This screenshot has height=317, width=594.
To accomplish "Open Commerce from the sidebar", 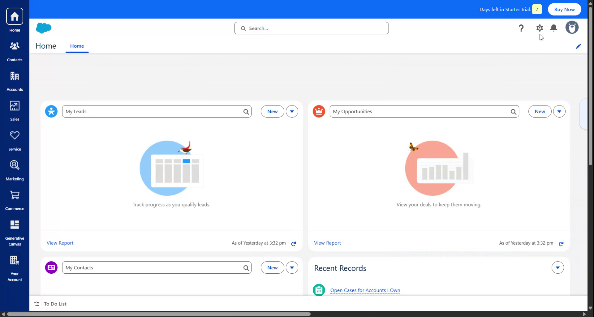I will [15, 200].
